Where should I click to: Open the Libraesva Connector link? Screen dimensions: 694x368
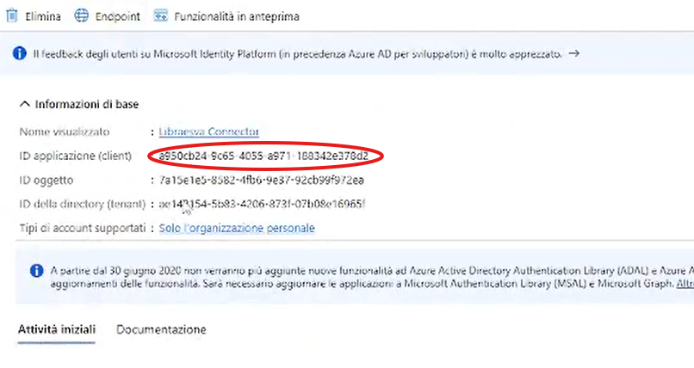pyautogui.click(x=209, y=132)
